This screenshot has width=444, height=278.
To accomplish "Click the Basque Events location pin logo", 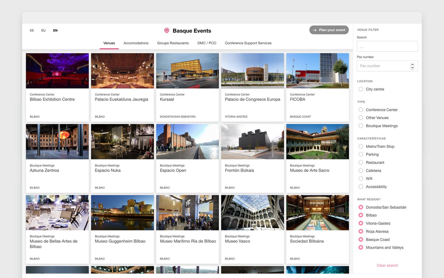I will pos(166,31).
